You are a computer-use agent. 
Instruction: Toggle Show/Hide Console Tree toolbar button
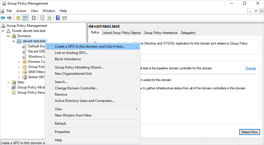(x=25, y=18)
